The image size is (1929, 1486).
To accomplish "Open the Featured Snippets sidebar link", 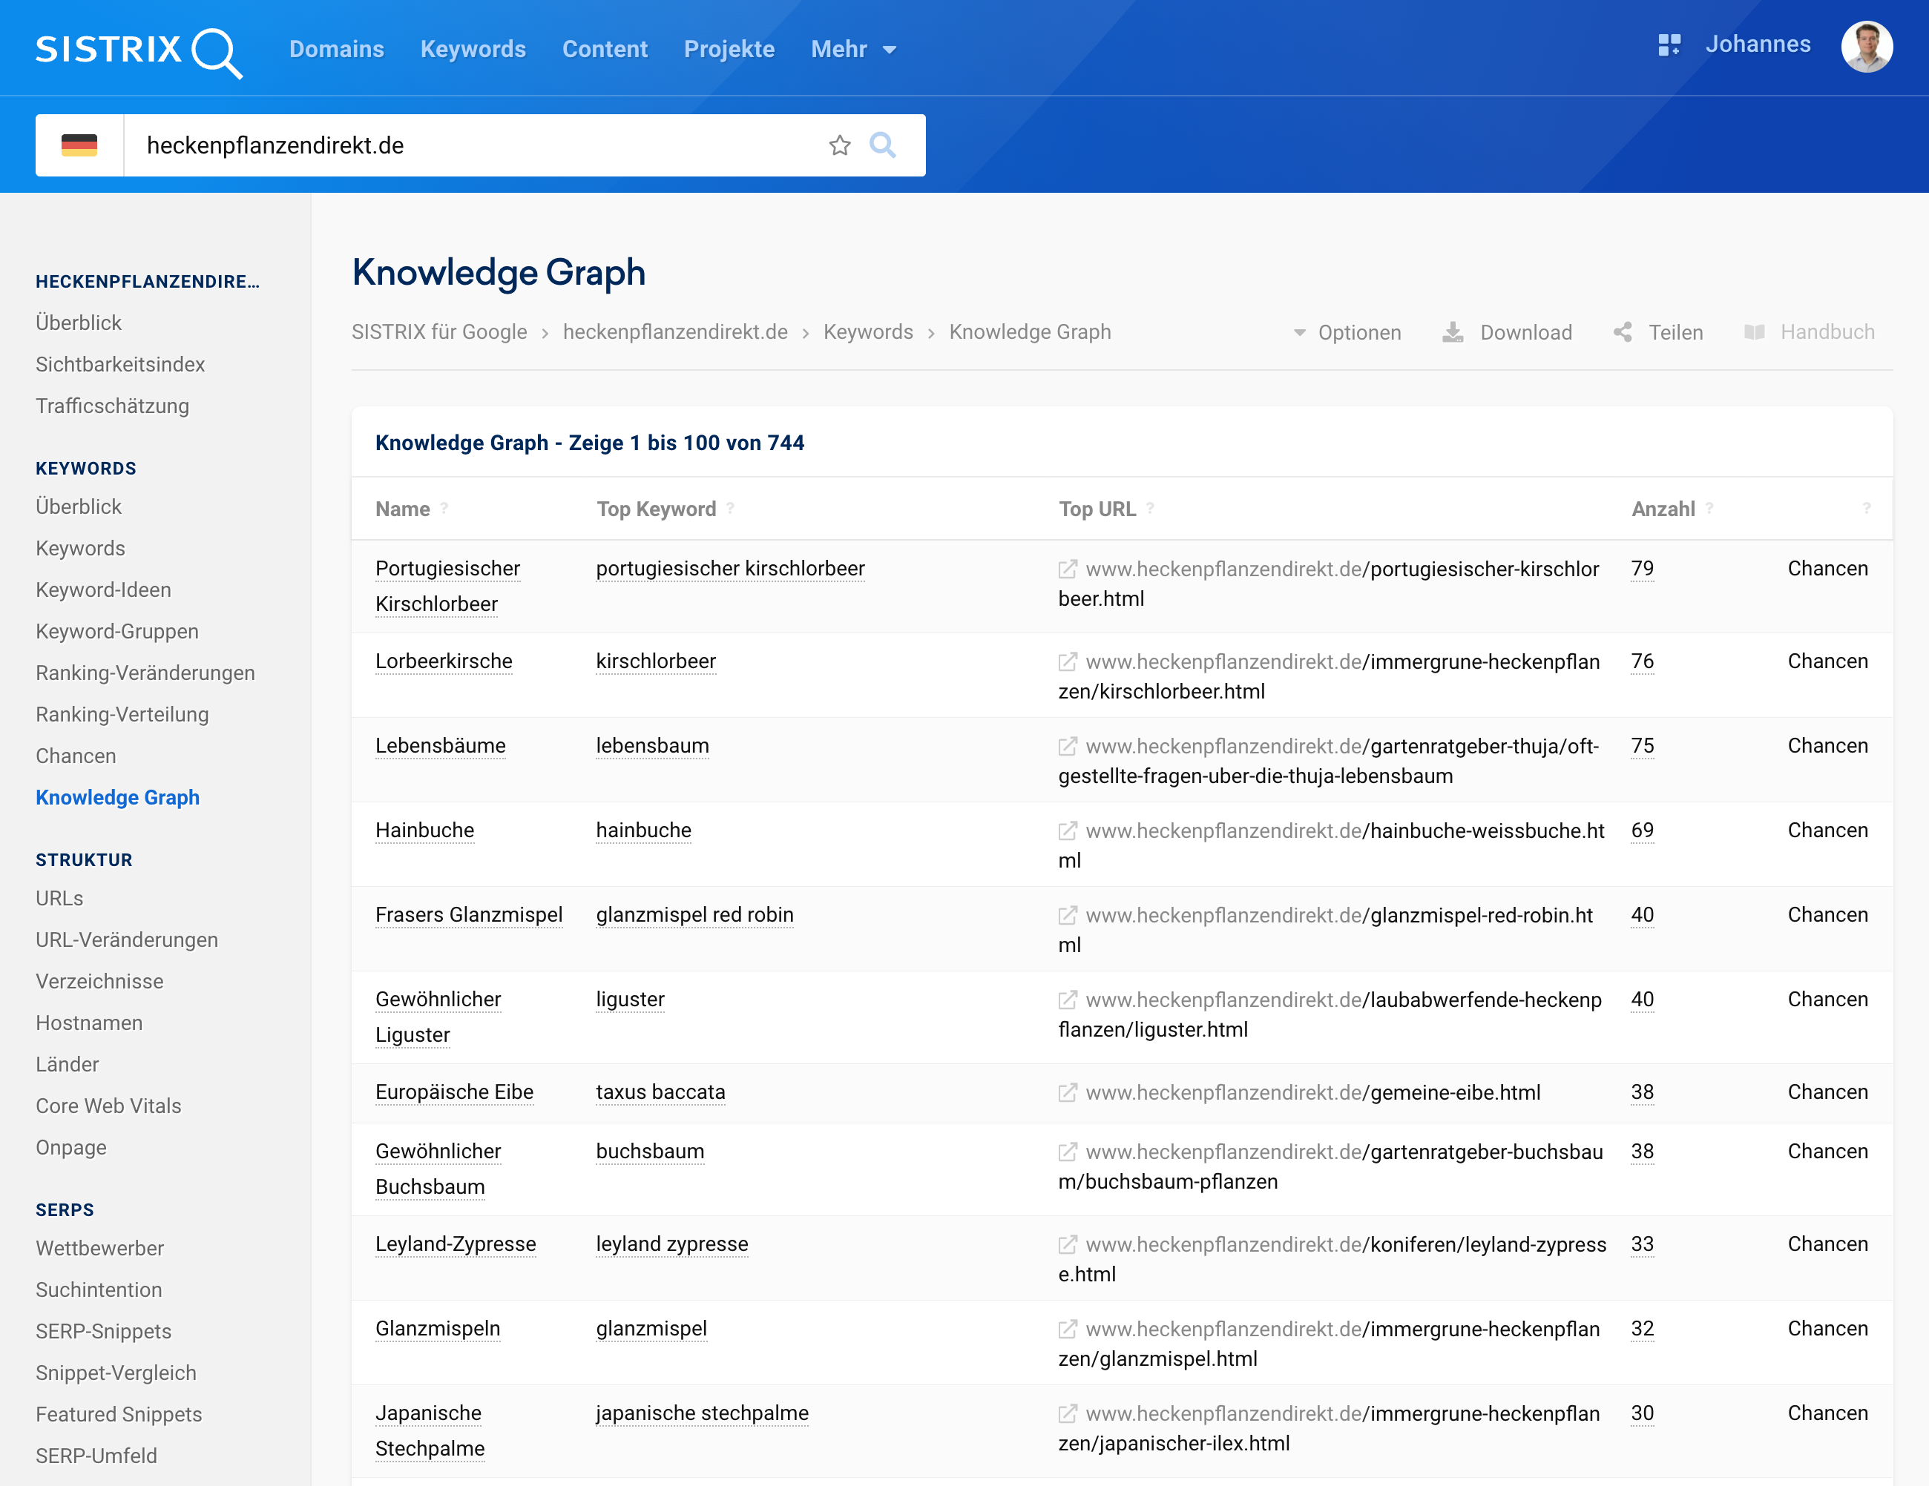I will tap(119, 1415).
